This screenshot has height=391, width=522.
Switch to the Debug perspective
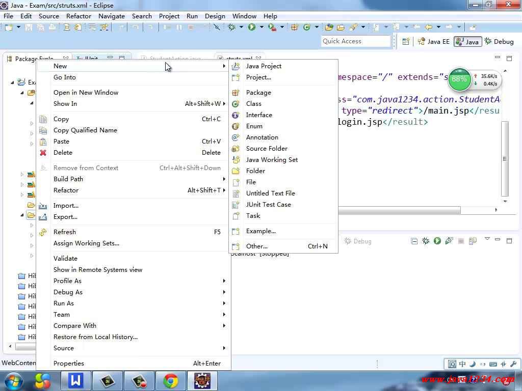tap(499, 42)
